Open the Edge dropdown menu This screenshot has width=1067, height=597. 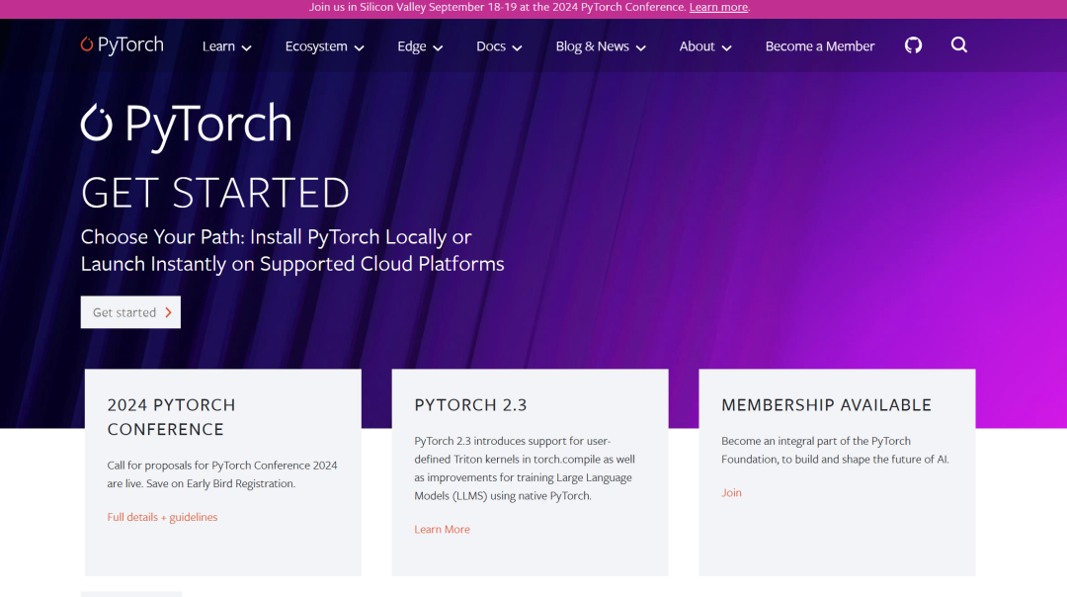(420, 46)
